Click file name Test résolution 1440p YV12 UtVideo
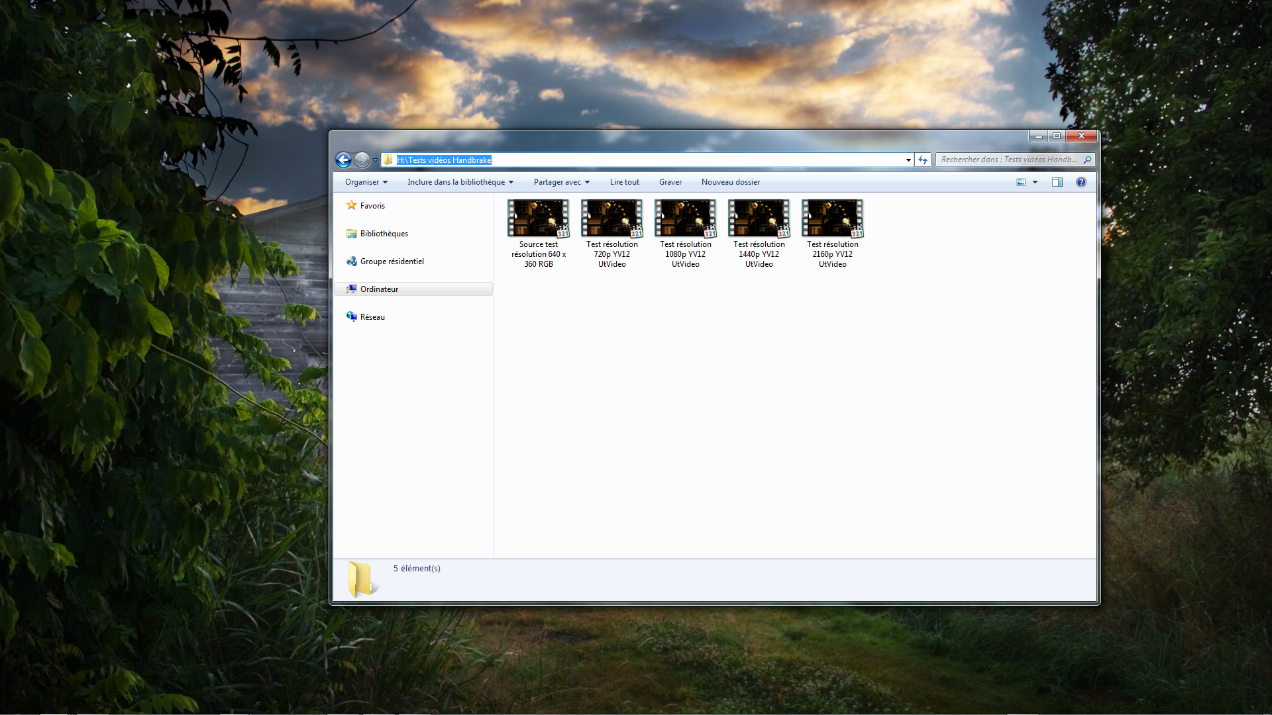The image size is (1272, 715). (759, 254)
